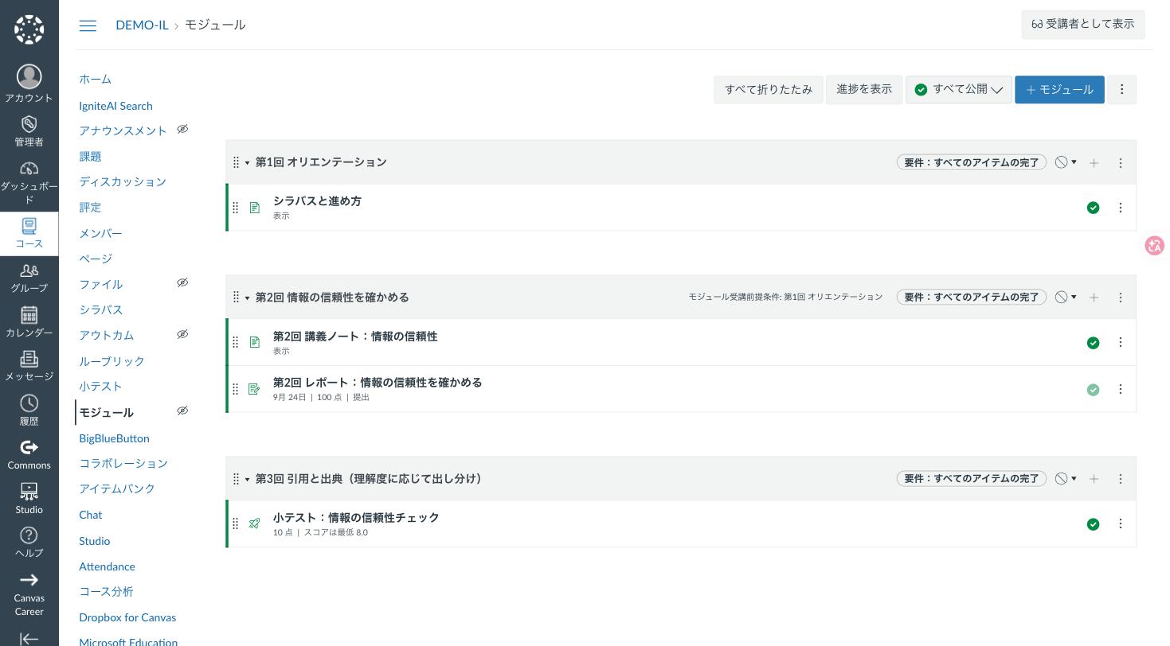Open publish menu for 第2回 module

1066,298
